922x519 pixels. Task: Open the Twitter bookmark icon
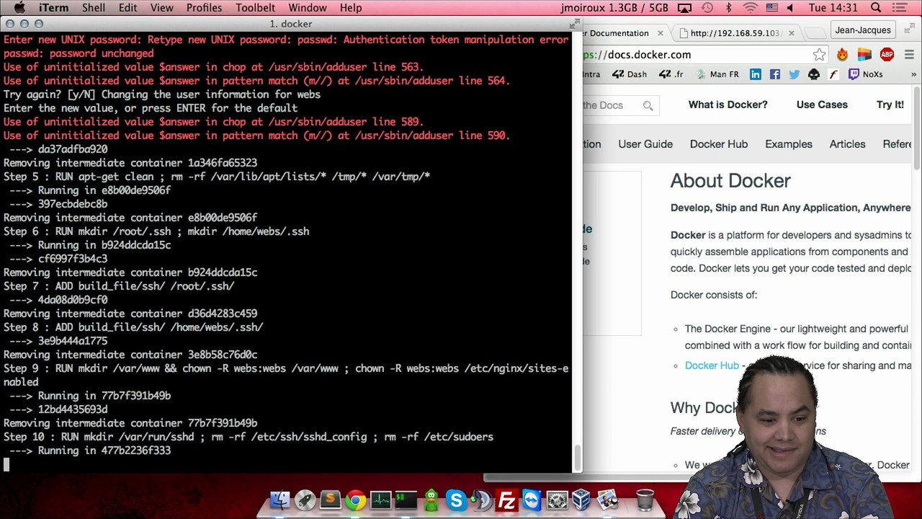(794, 74)
